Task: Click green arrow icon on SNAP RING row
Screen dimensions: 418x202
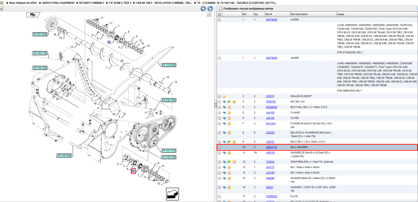Action: click(x=229, y=162)
